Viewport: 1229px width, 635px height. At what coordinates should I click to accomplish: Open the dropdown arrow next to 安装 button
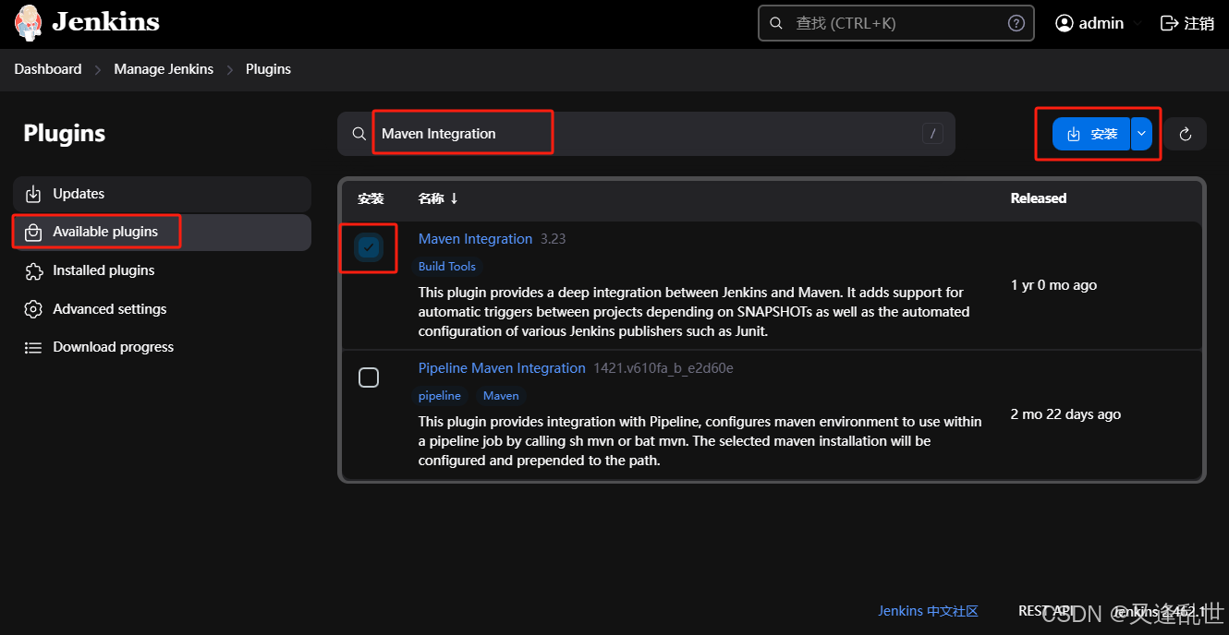(x=1142, y=134)
